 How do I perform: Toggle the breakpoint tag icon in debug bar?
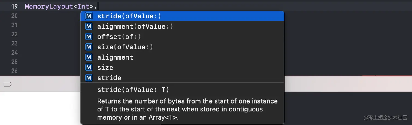7,84
